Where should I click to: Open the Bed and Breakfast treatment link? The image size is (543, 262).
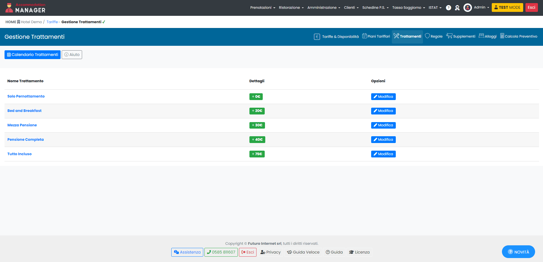pyautogui.click(x=24, y=111)
